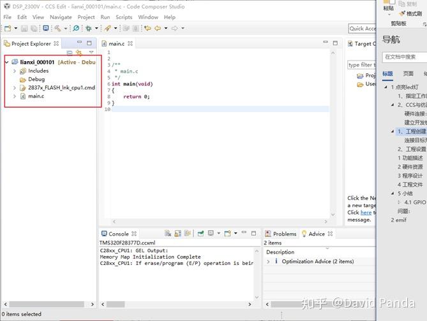Open the Scripts menu

pyautogui.click(x=124, y=17)
